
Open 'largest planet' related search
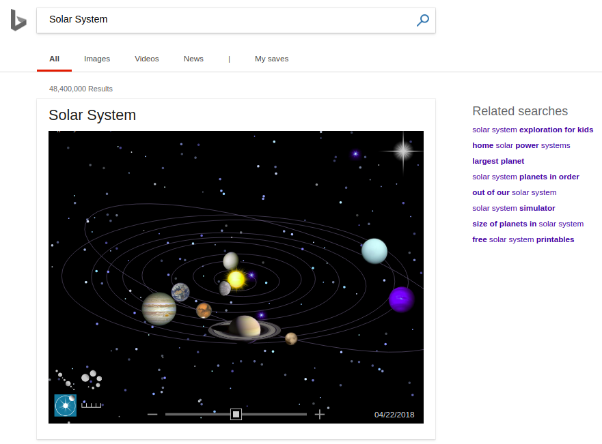pyautogui.click(x=498, y=161)
